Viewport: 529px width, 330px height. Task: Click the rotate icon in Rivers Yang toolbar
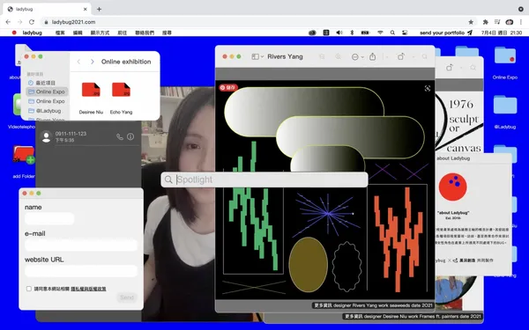point(400,56)
